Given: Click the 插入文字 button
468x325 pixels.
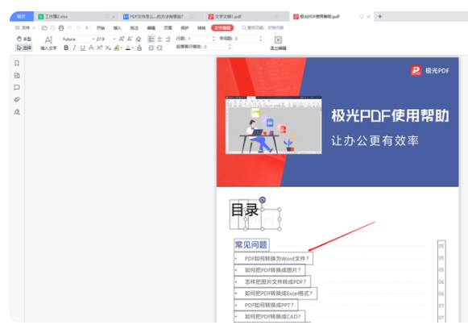Looking at the screenshot, I should pyautogui.click(x=48, y=44).
